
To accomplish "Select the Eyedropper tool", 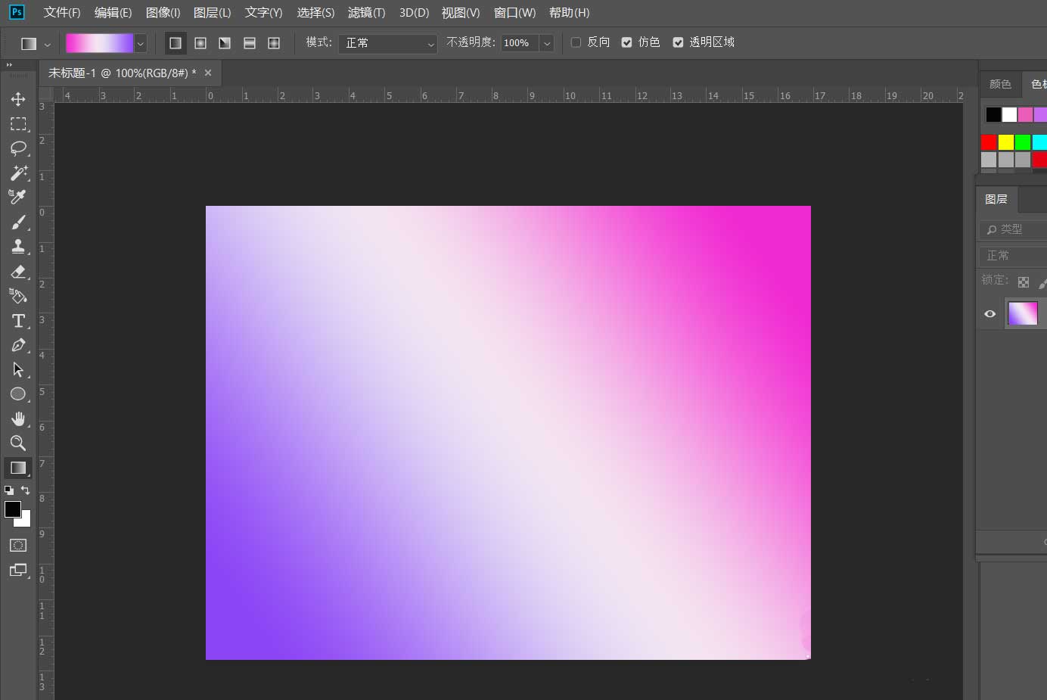I will tap(18, 197).
